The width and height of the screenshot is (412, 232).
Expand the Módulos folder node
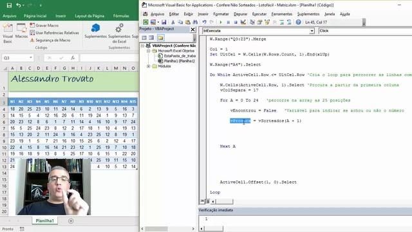pos(149,66)
